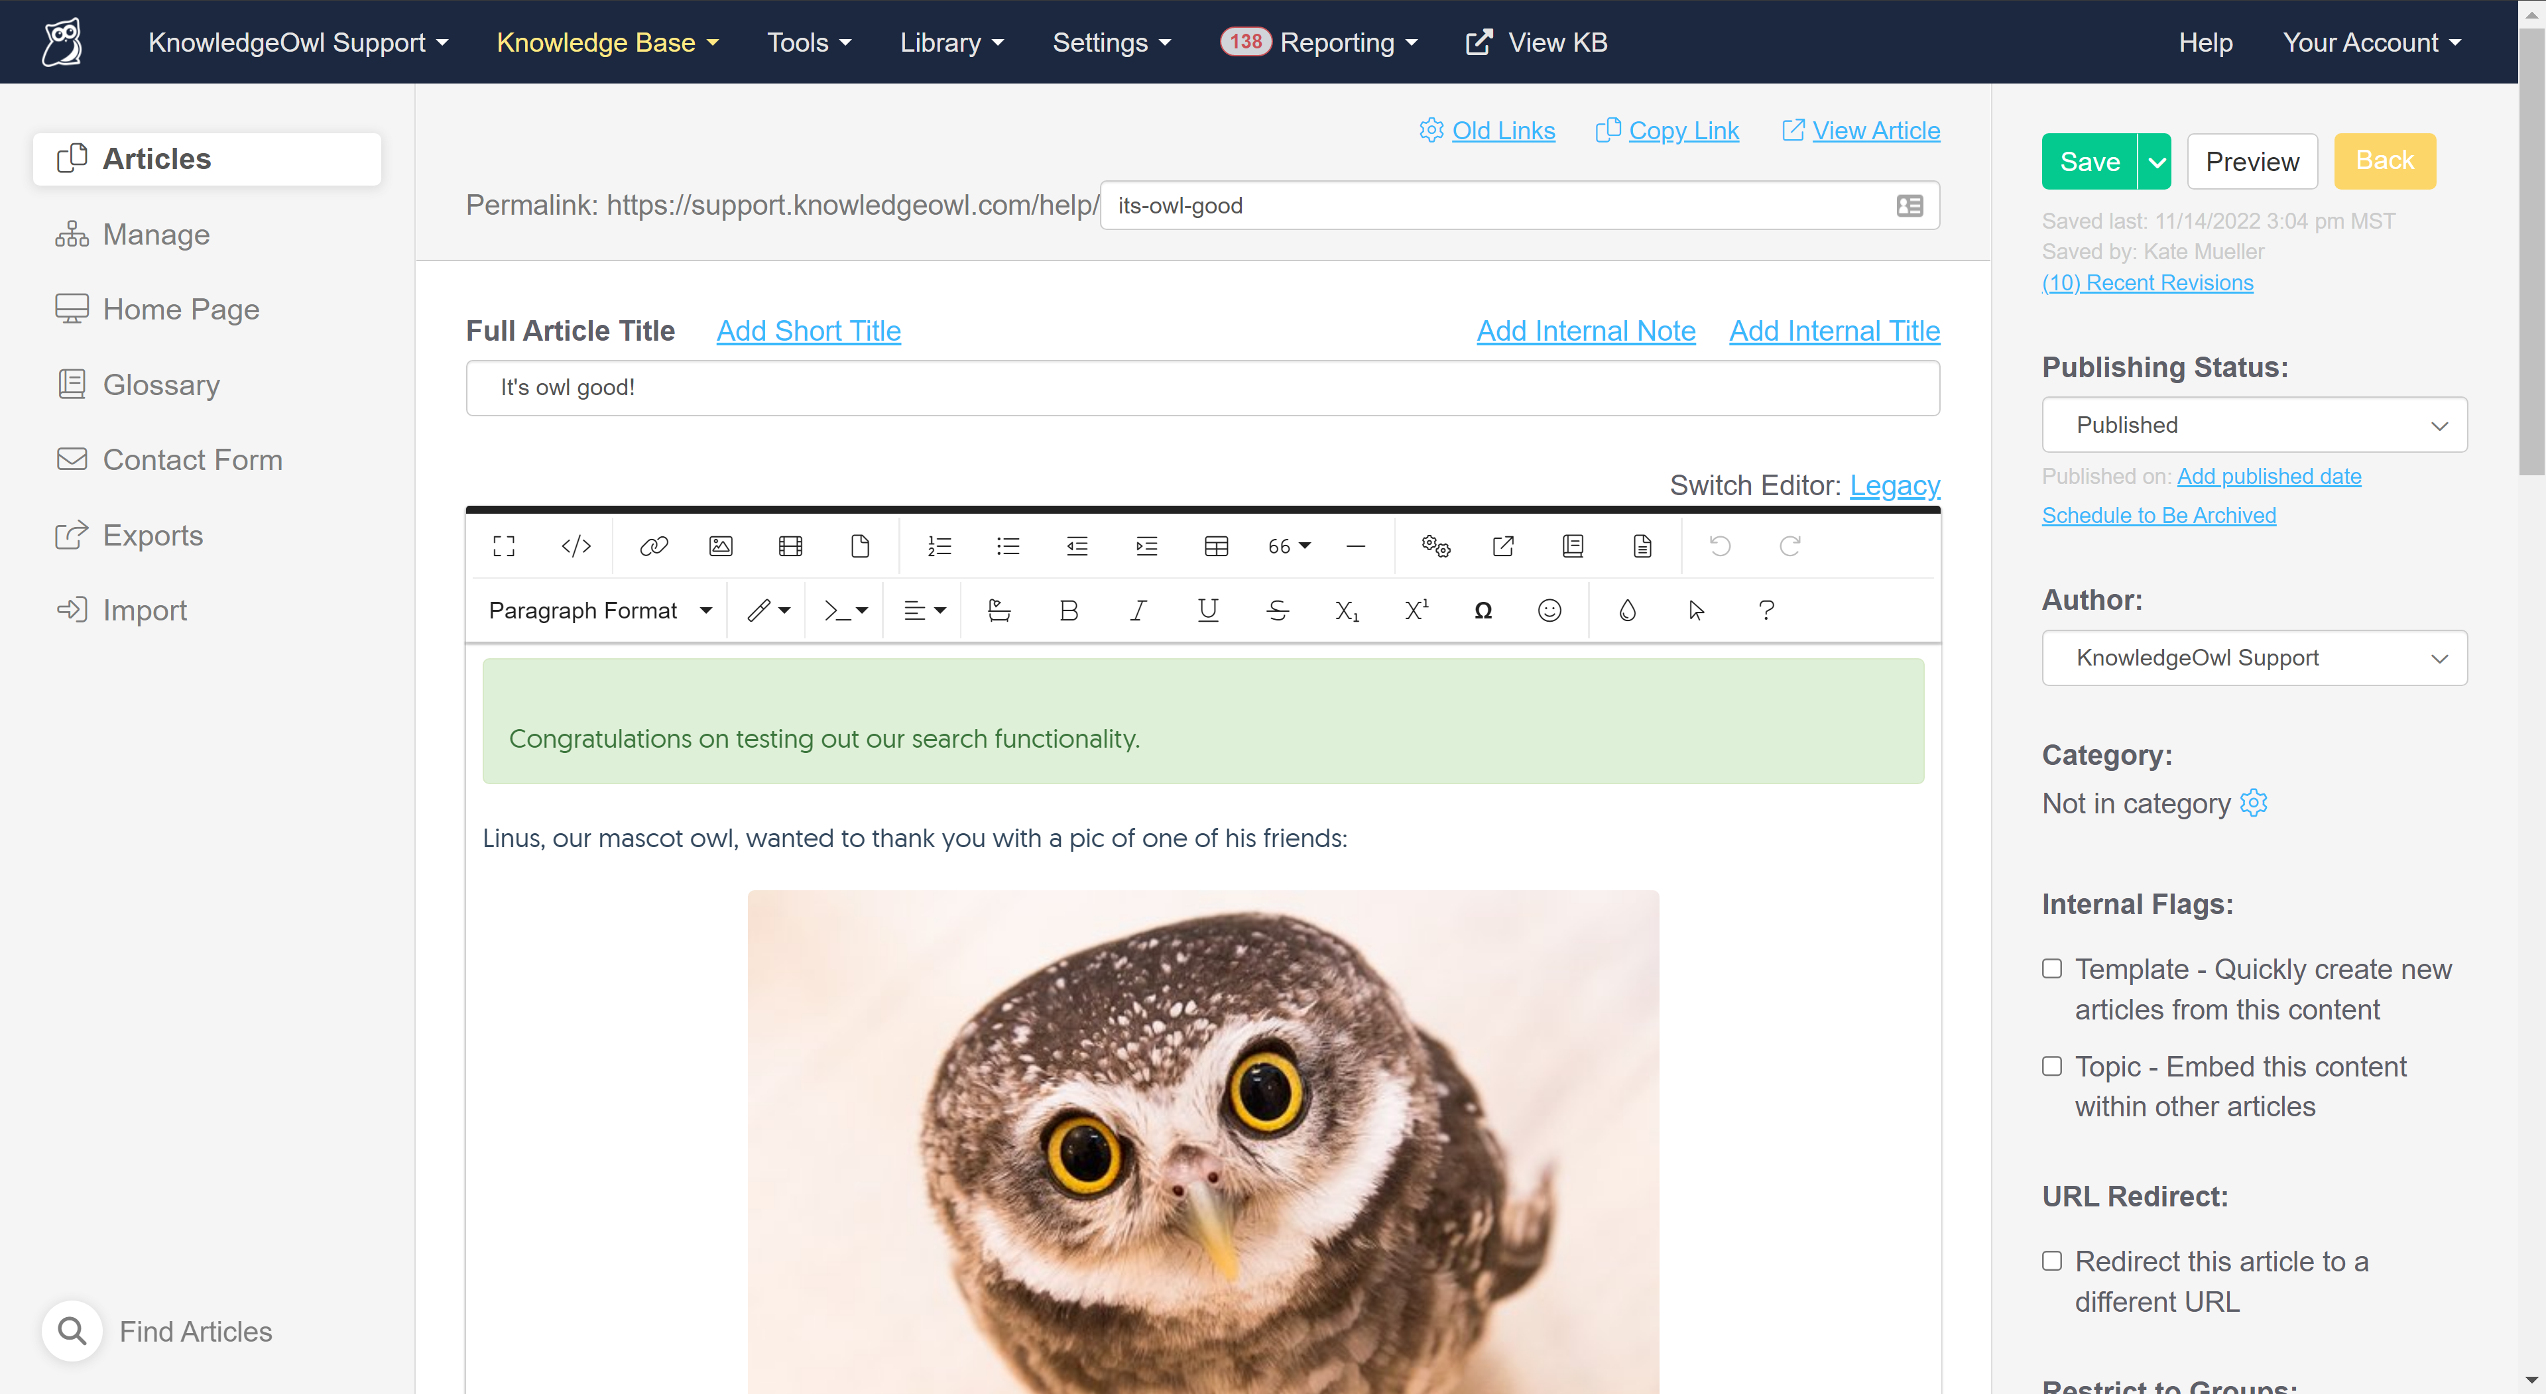
Task: Undo the last editor change
Action: pyautogui.click(x=1719, y=546)
